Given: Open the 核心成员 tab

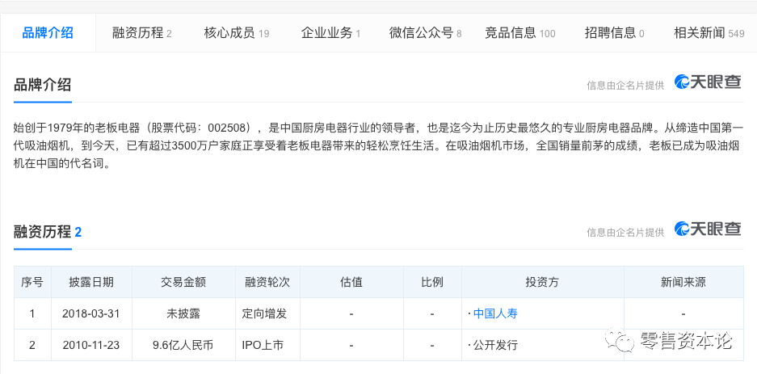Looking at the screenshot, I should (x=236, y=33).
